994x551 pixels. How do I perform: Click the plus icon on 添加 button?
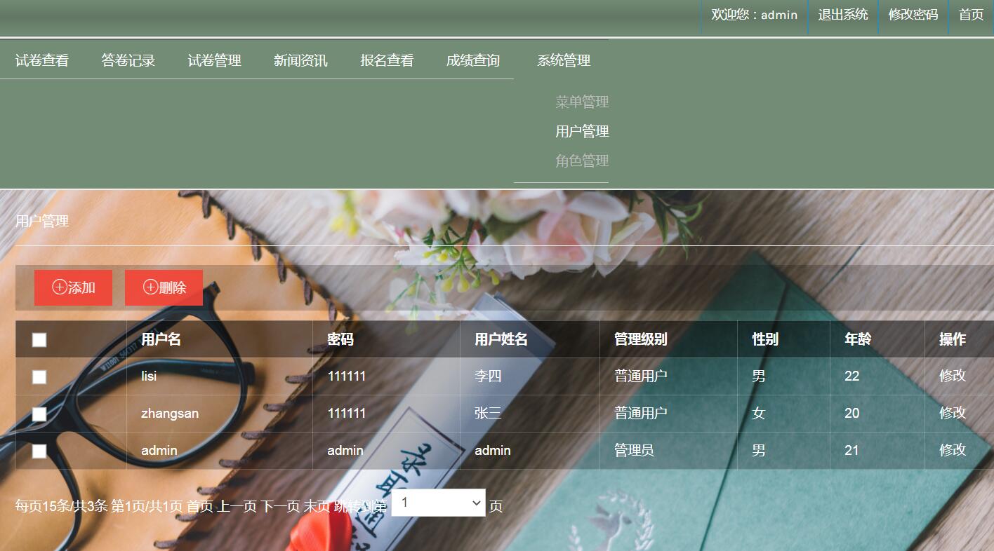pyautogui.click(x=60, y=287)
